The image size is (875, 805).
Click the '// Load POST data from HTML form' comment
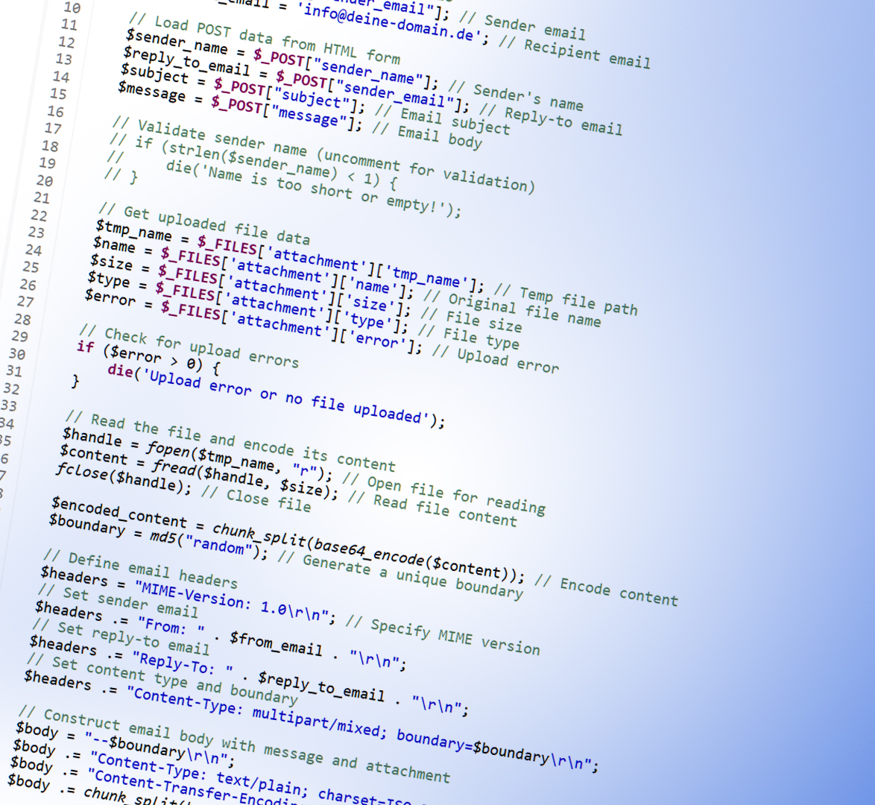point(264,40)
